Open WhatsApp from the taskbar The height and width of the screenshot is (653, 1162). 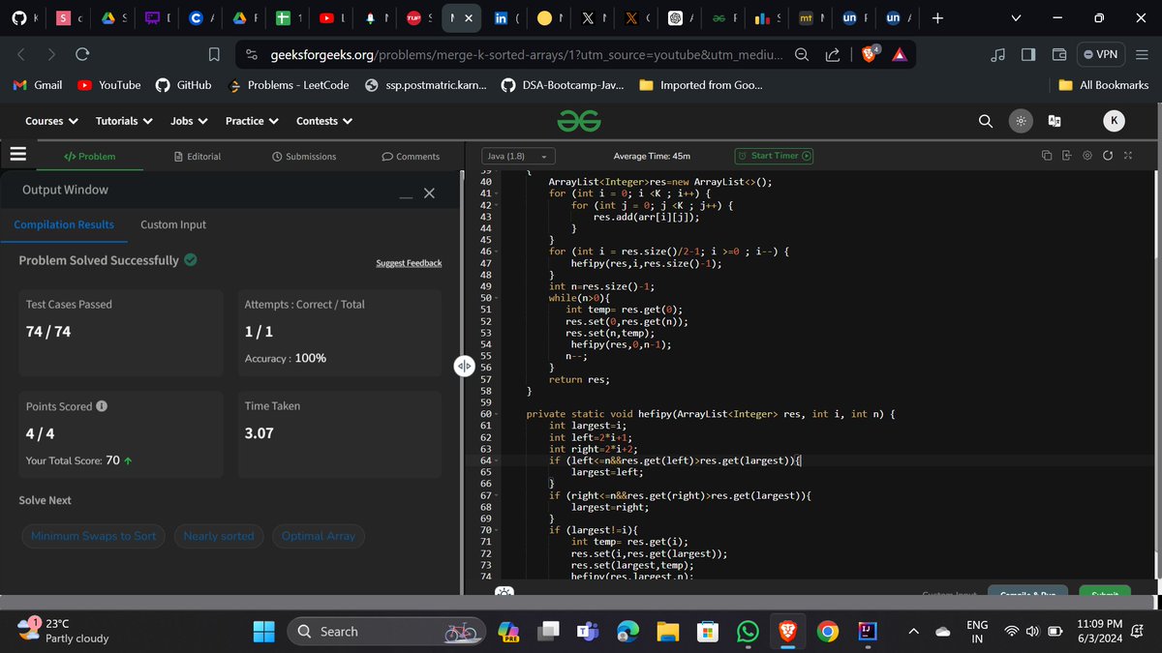click(x=748, y=632)
